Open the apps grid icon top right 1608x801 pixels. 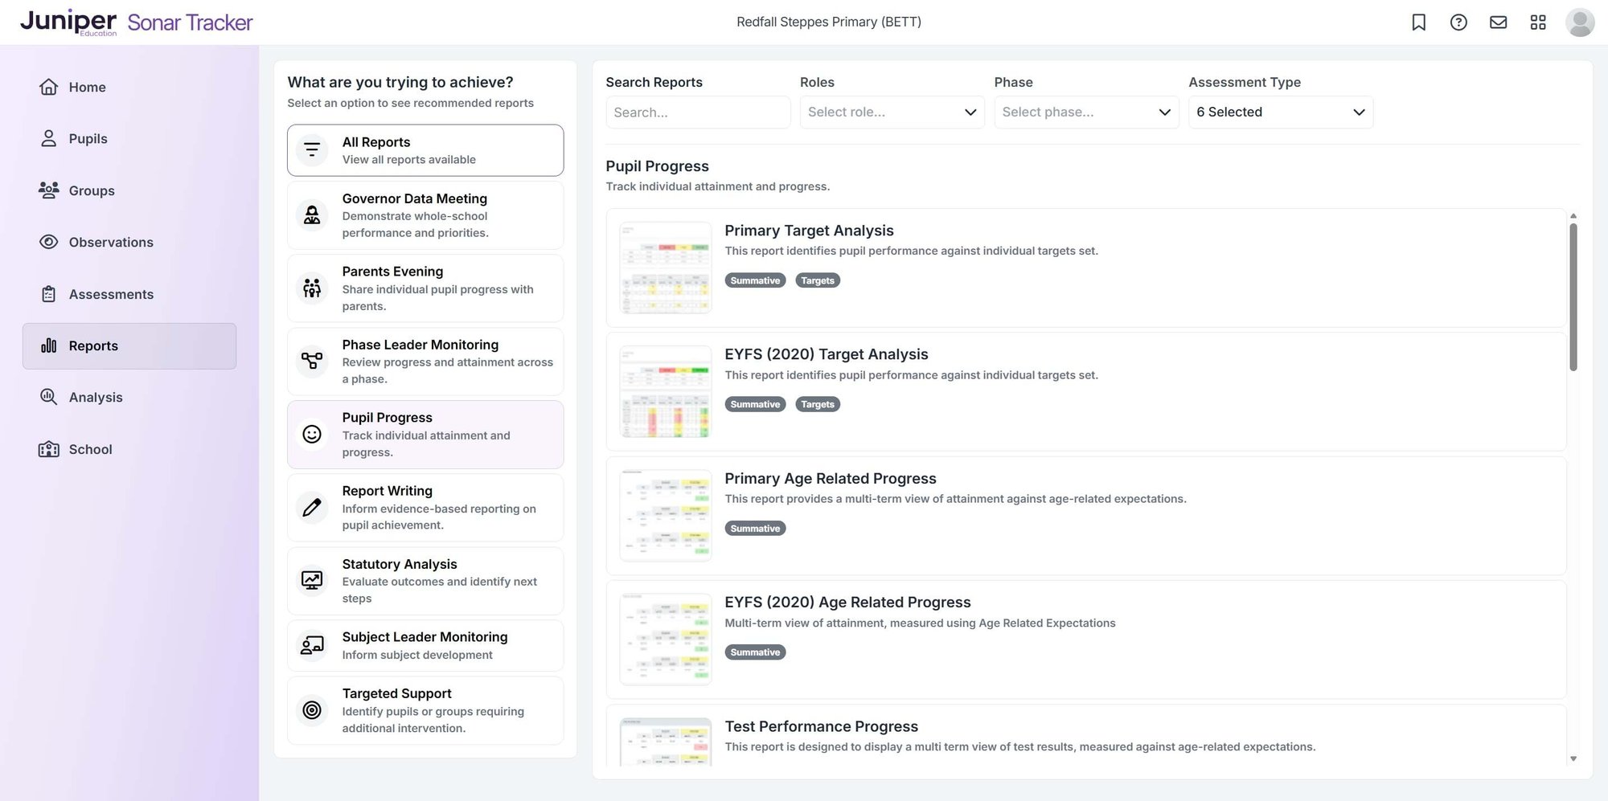pyautogui.click(x=1538, y=22)
